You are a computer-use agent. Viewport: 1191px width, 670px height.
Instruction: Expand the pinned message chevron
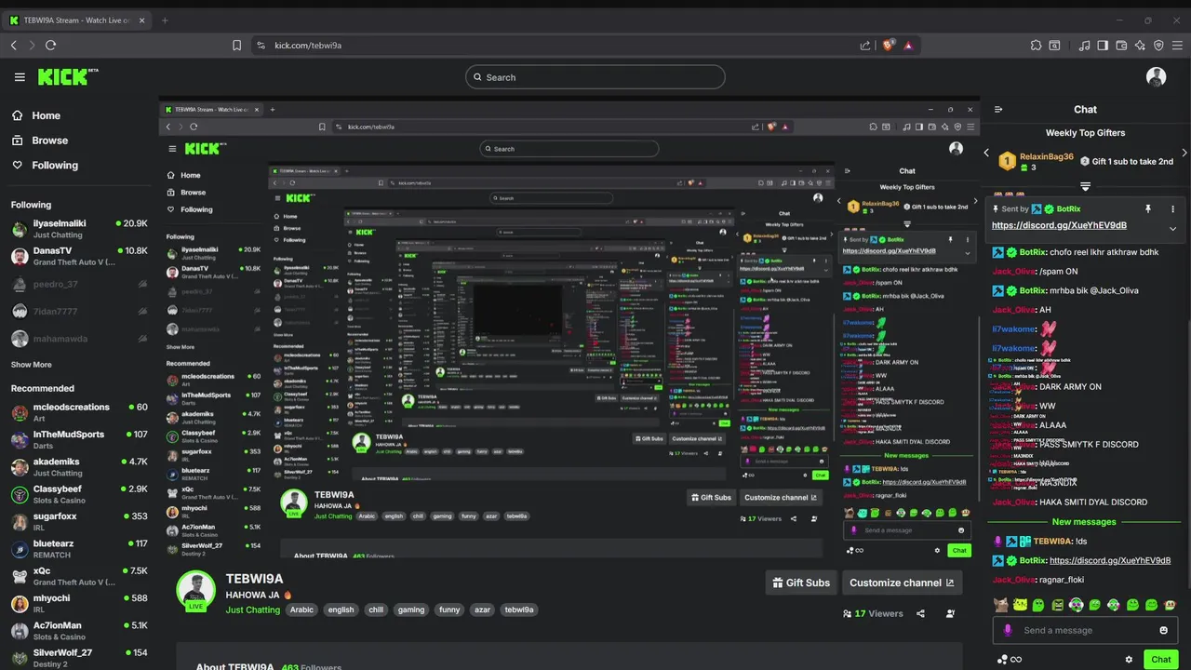1172,228
